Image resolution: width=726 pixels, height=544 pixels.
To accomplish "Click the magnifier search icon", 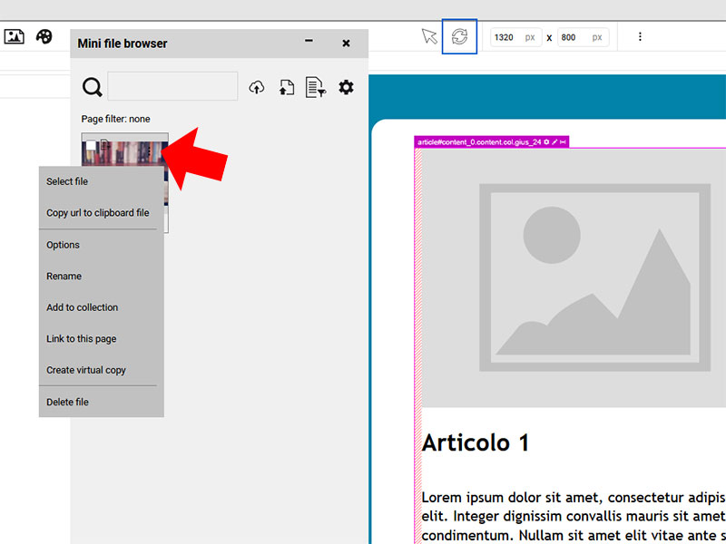I will 92,87.
